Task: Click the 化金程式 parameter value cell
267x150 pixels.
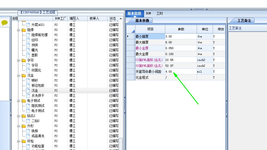Action: (181, 78)
